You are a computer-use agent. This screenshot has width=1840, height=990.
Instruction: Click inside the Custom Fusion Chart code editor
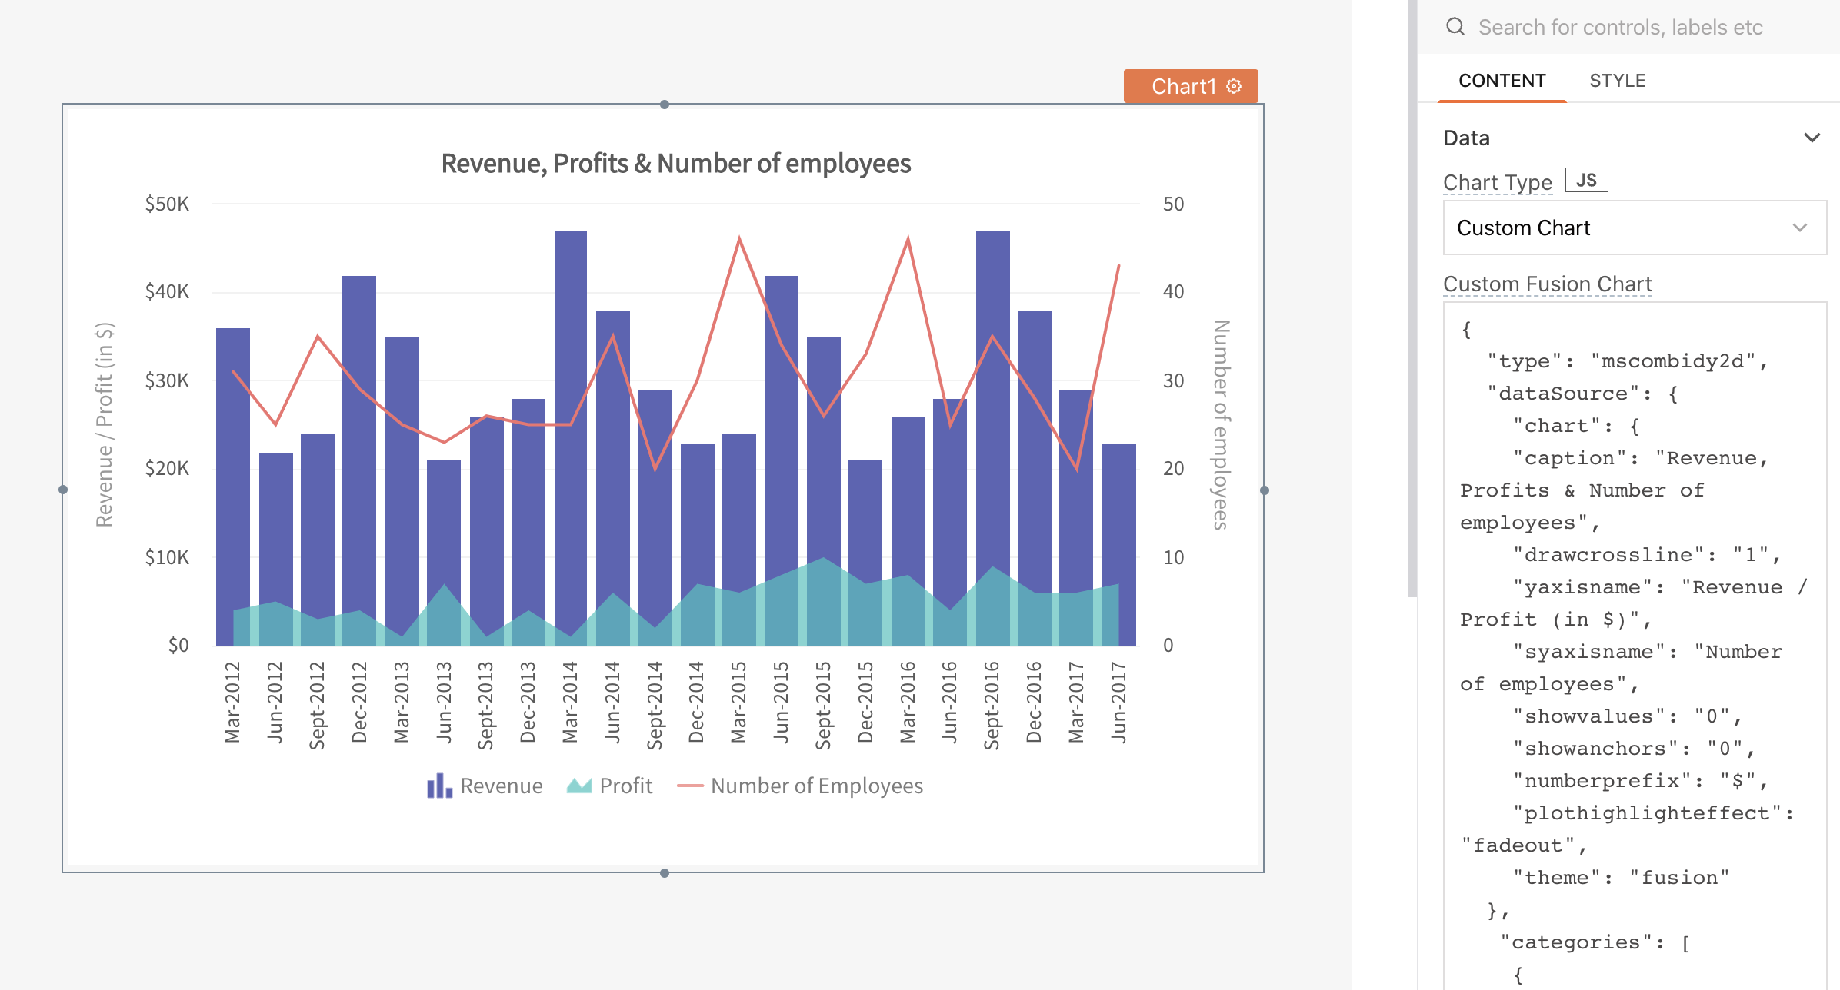(1635, 646)
